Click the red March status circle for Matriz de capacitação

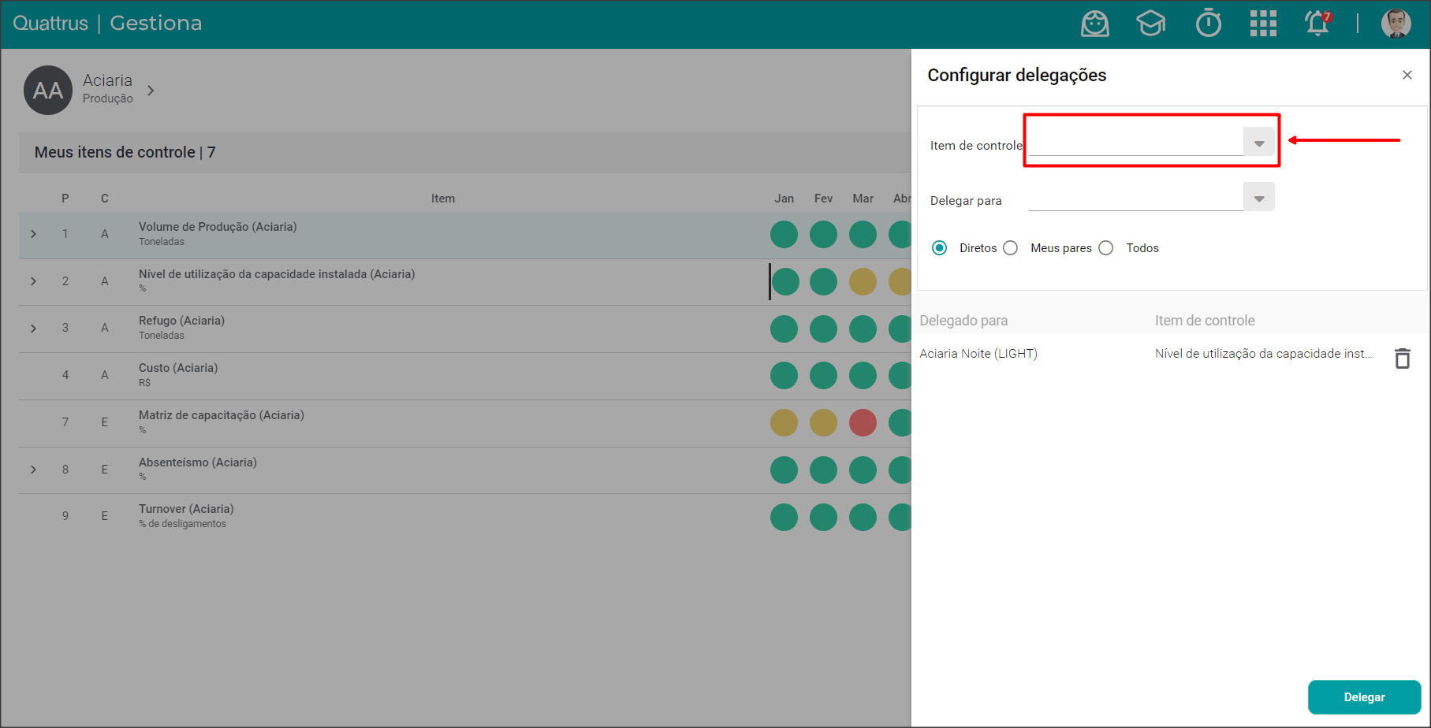click(x=863, y=423)
